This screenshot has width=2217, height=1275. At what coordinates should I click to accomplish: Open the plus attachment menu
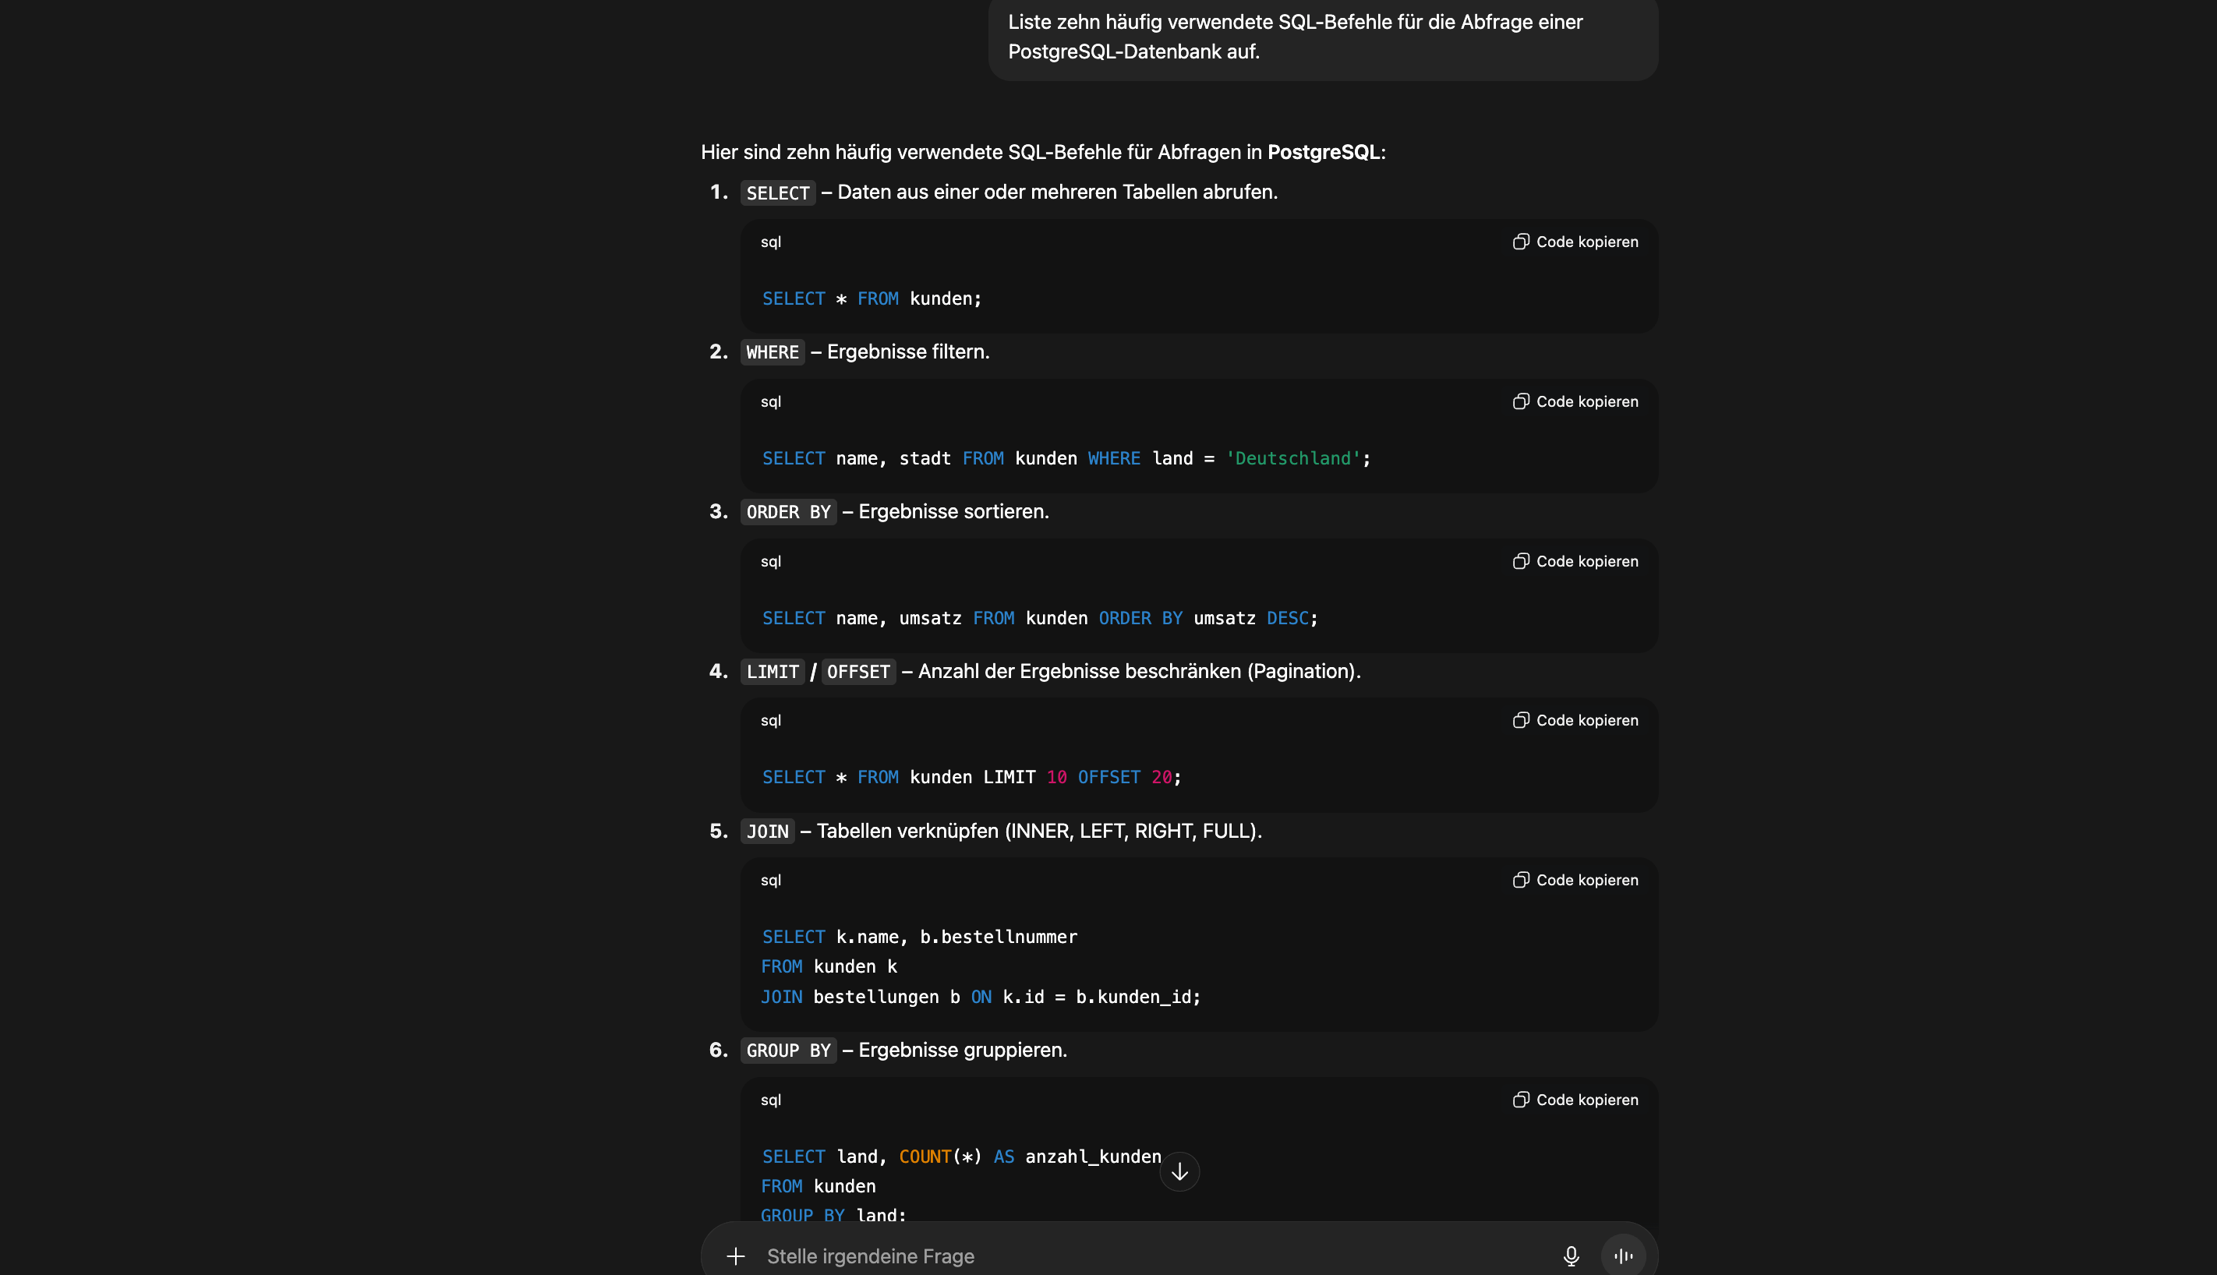736,1256
